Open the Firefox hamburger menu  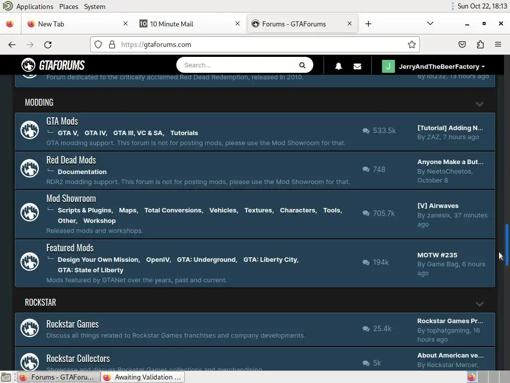[498, 44]
